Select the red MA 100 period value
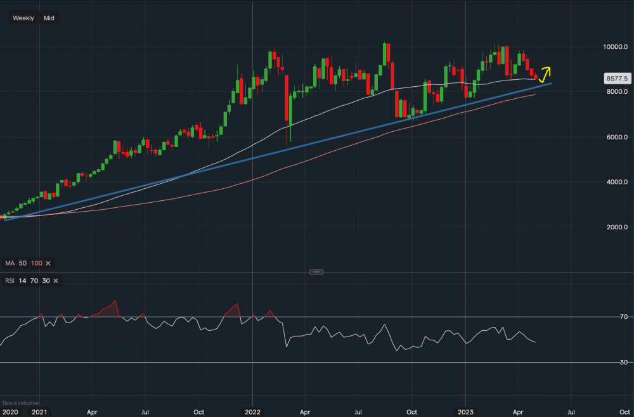 tap(36, 263)
